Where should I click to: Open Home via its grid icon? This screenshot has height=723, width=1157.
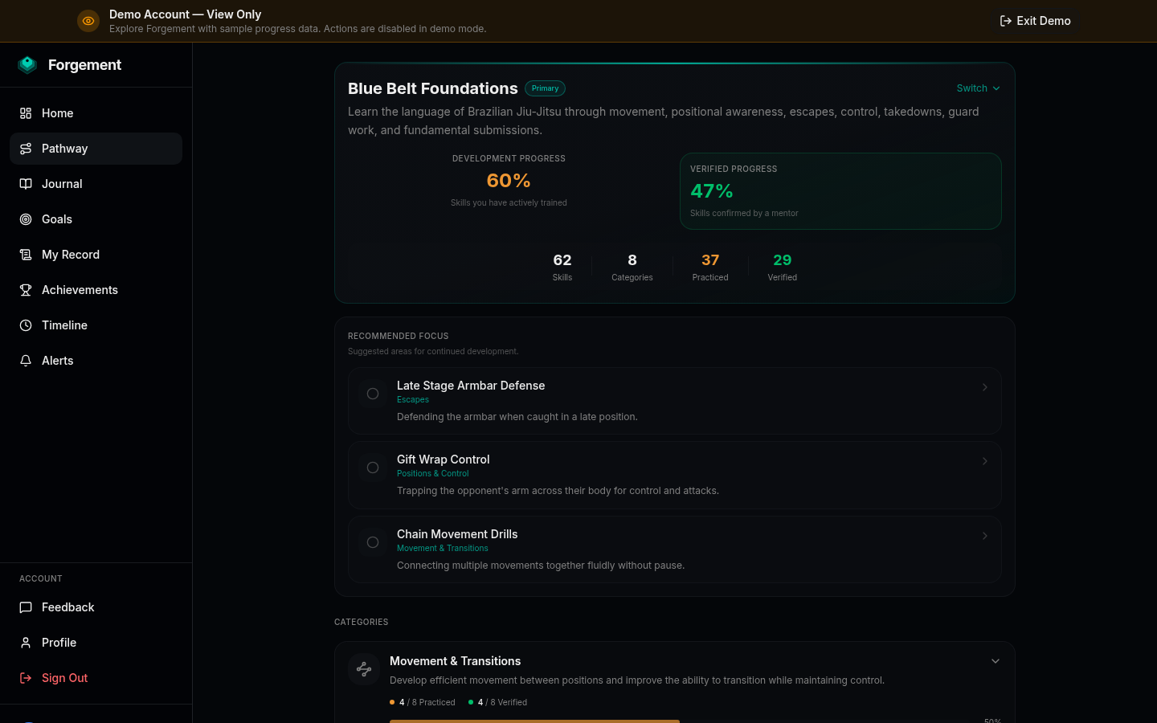coord(26,113)
